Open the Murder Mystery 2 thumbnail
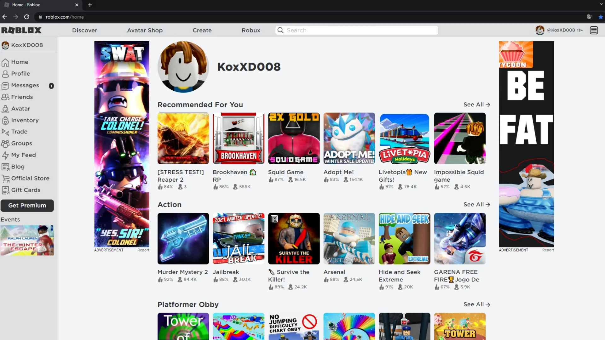 point(183,239)
